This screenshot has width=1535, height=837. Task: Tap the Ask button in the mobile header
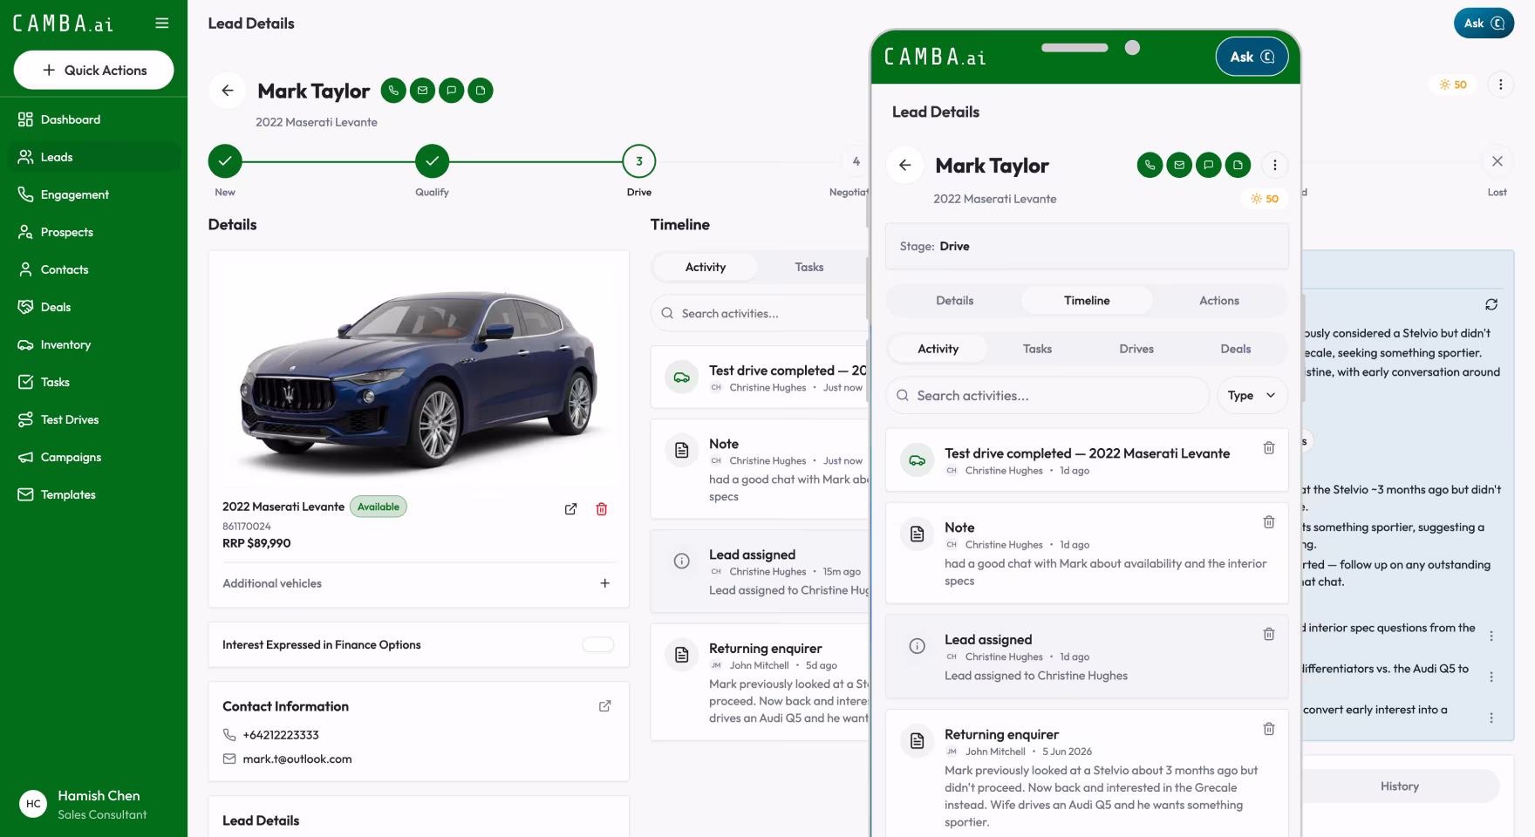pyautogui.click(x=1252, y=57)
